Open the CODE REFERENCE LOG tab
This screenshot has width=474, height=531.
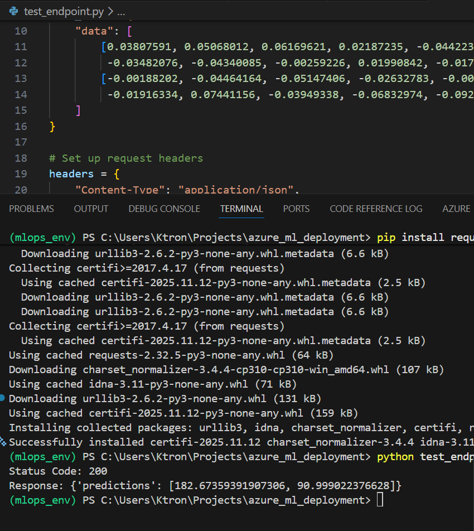pyautogui.click(x=376, y=209)
